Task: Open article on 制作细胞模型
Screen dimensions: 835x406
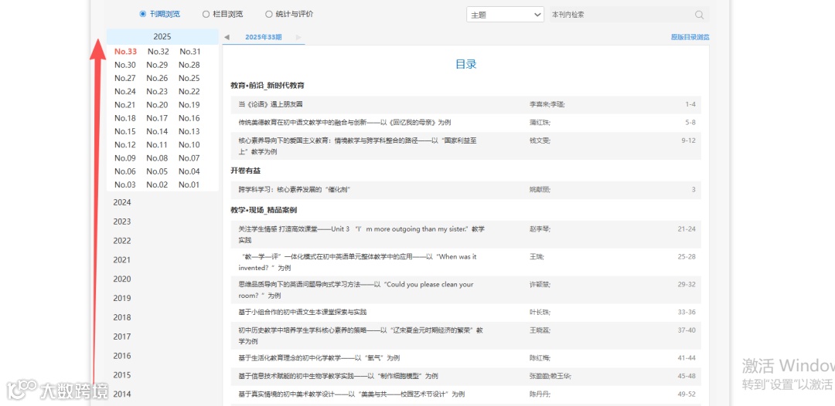Action: coord(338,376)
